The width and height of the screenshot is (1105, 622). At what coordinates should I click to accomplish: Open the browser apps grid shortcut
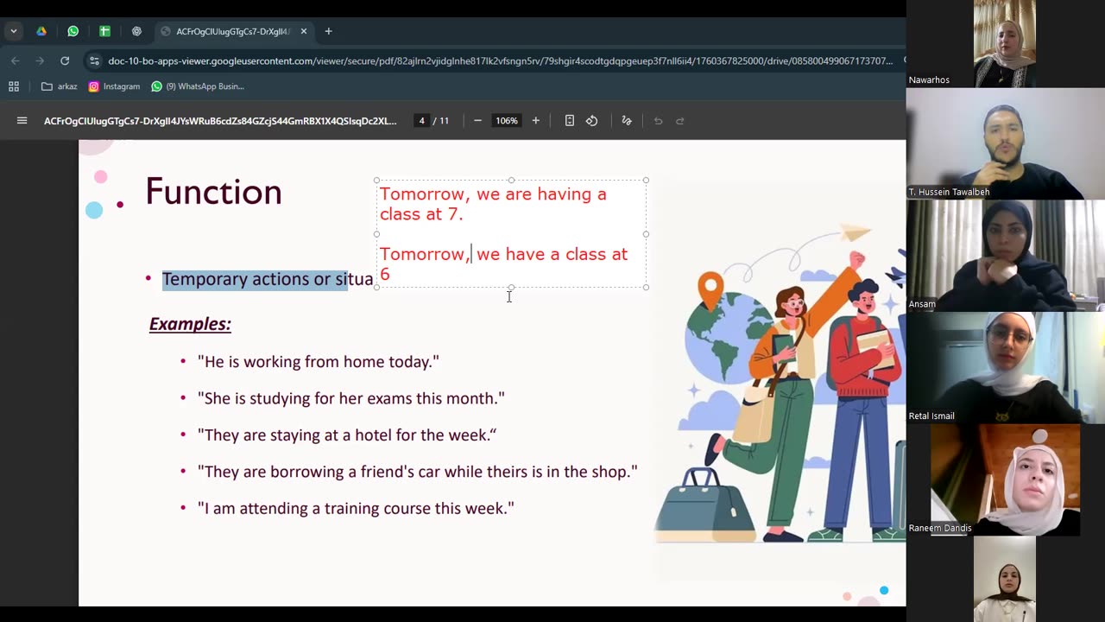[14, 86]
